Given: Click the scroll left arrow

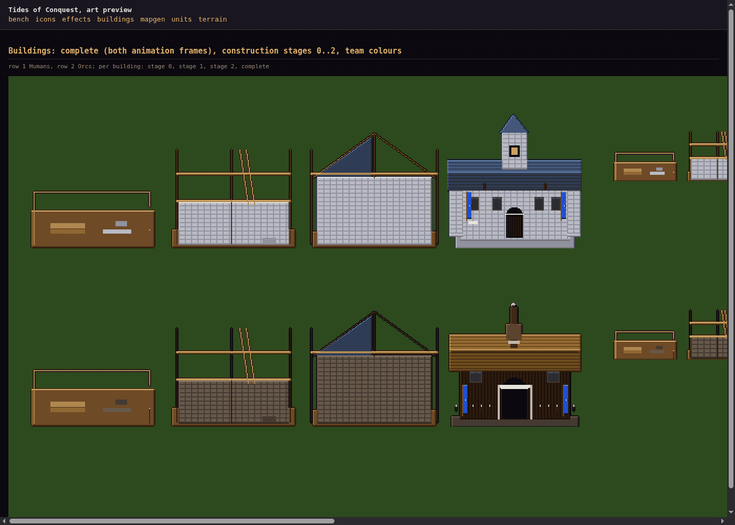Looking at the screenshot, I should pyautogui.click(x=4, y=521).
